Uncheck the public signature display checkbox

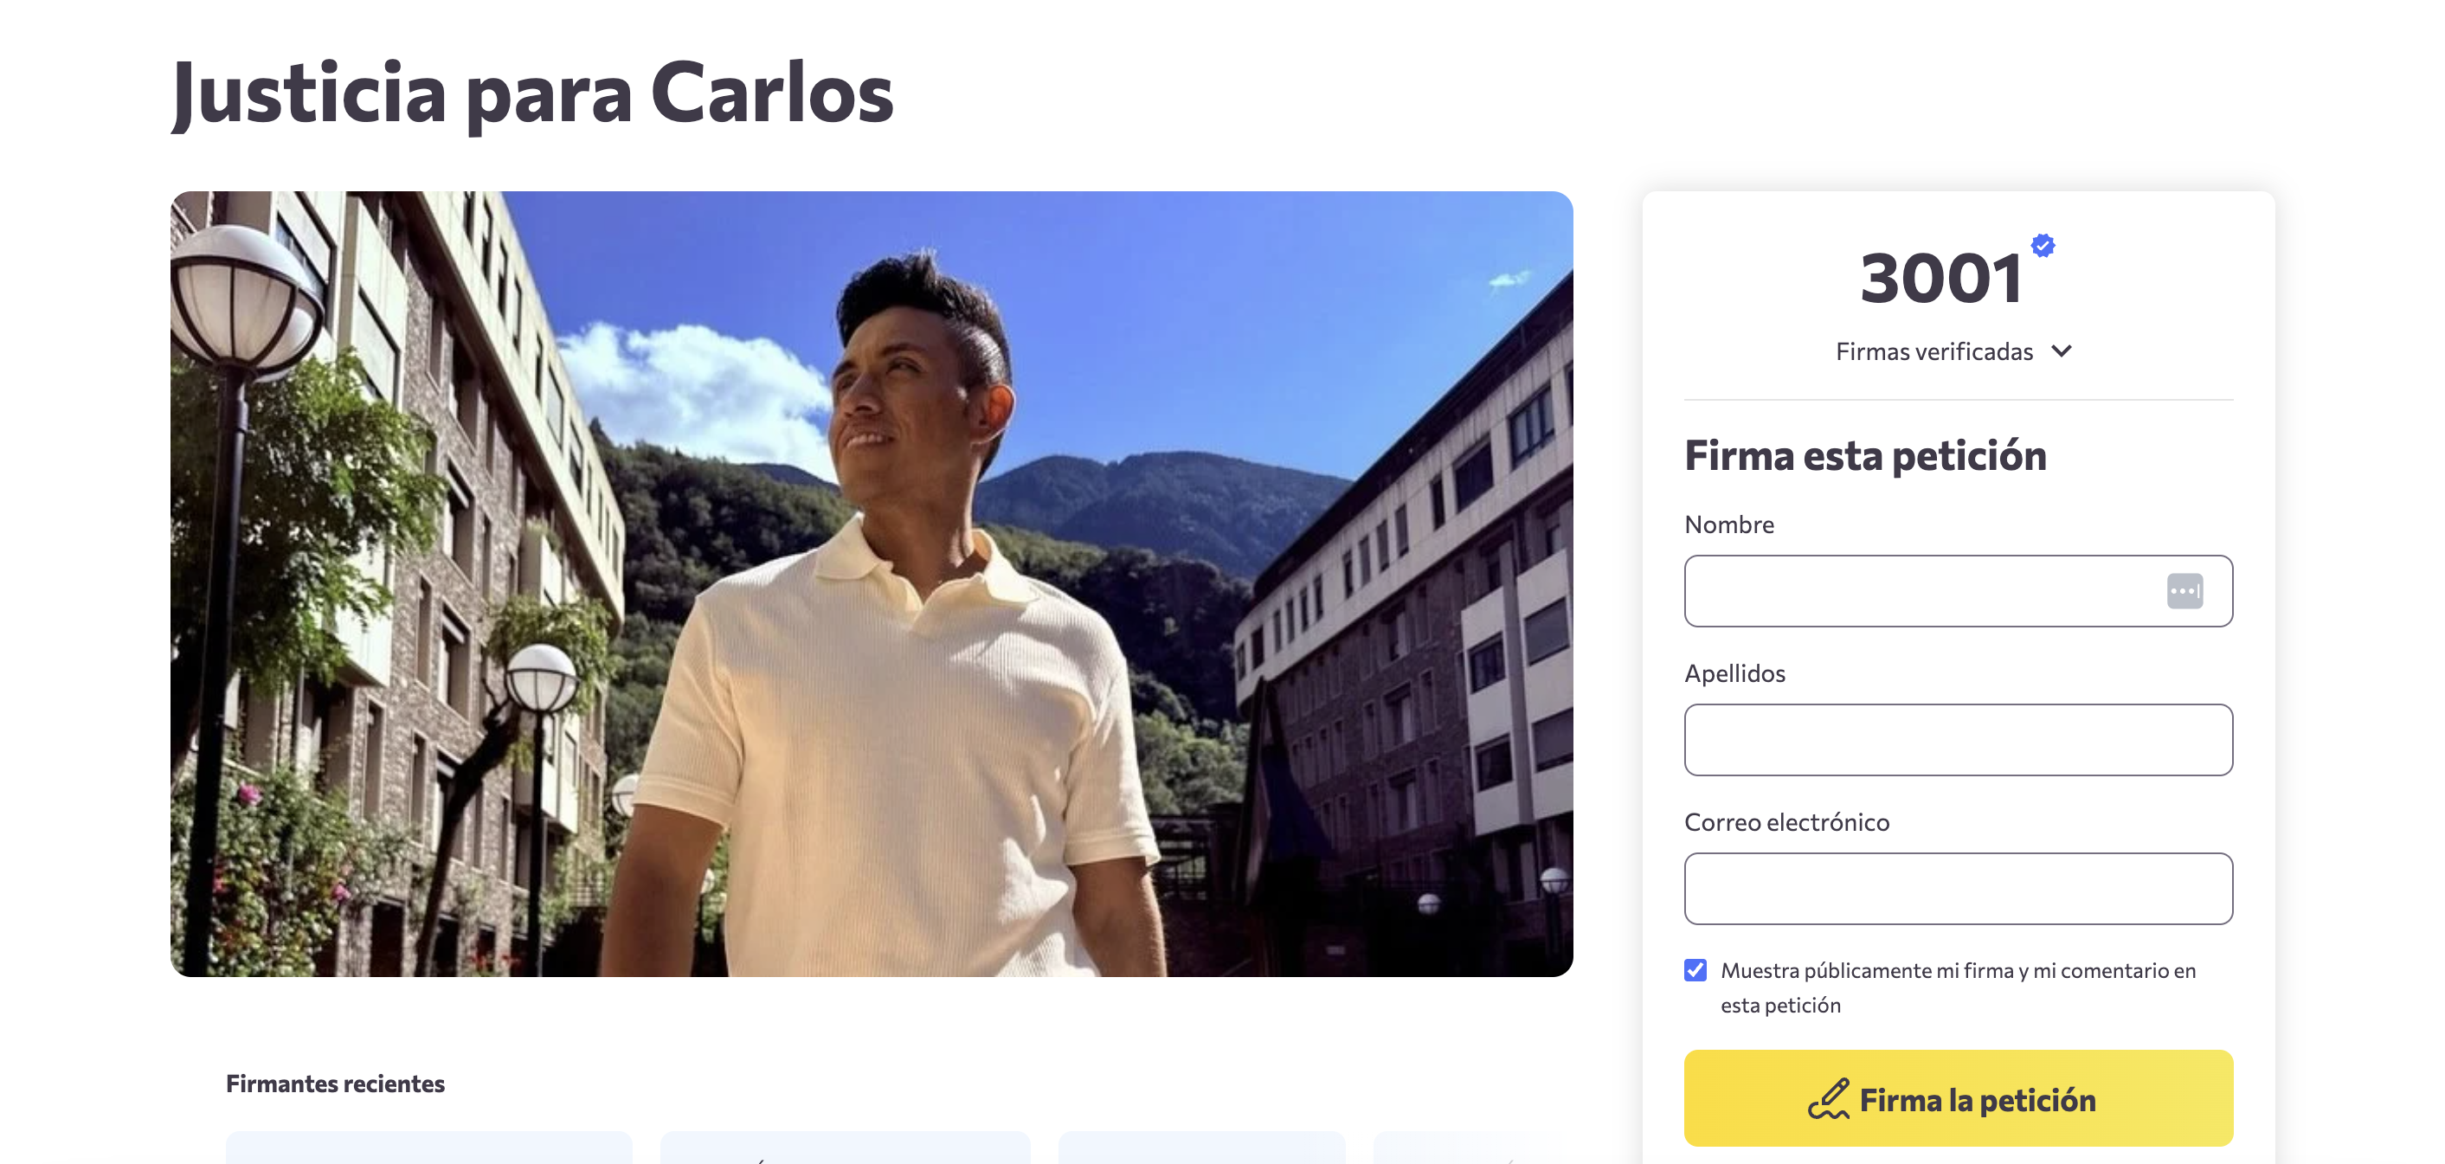(1695, 969)
